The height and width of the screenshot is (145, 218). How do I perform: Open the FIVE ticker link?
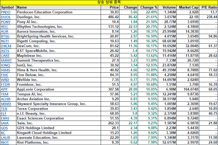coord(5,75)
